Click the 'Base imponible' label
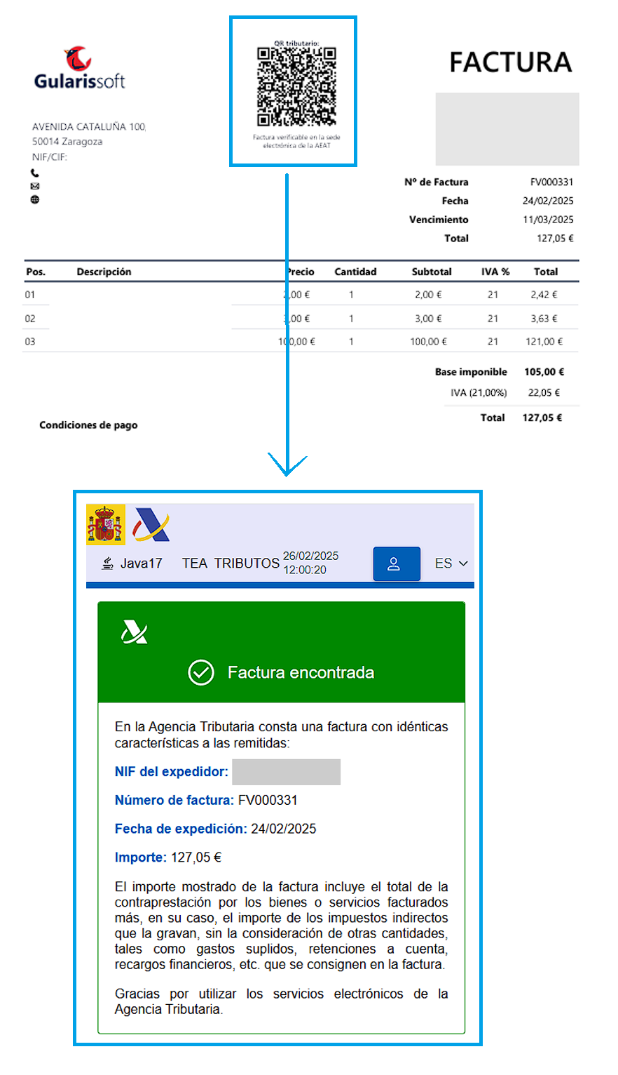The height and width of the screenshot is (1075, 618). coord(471,373)
